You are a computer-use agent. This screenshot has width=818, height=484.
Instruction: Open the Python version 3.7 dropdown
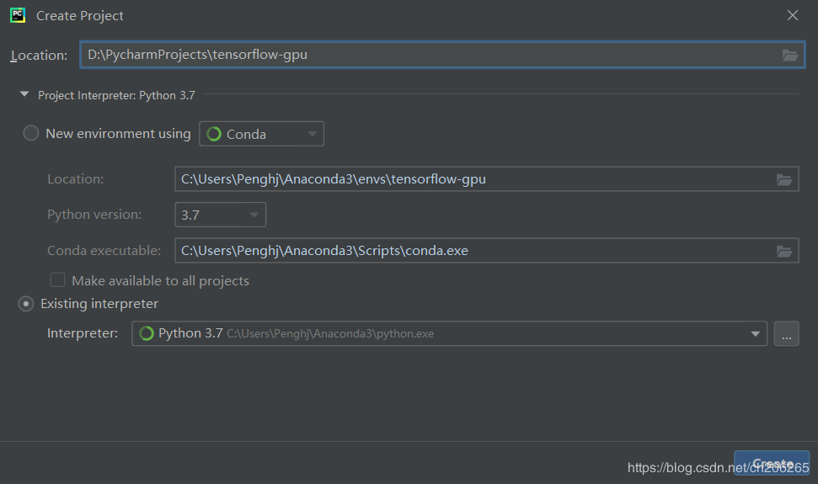click(221, 215)
